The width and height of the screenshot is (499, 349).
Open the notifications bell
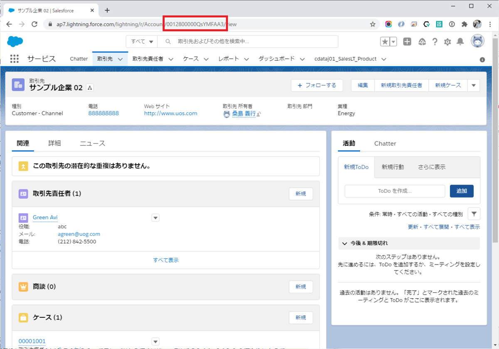tap(460, 42)
